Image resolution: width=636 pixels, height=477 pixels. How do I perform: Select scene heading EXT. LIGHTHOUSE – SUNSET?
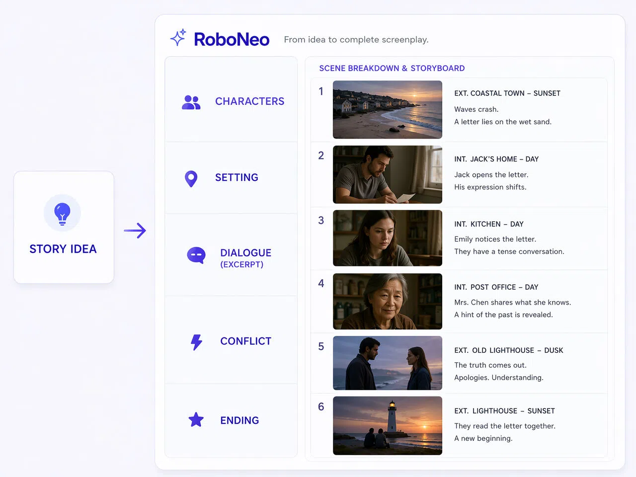[504, 411]
